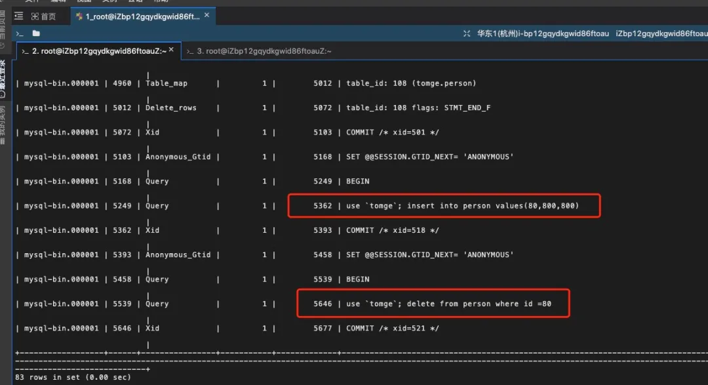This screenshot has width=708, height=385.
Task: Collapse the sidebar using the list icon
Action: [18, 16]
